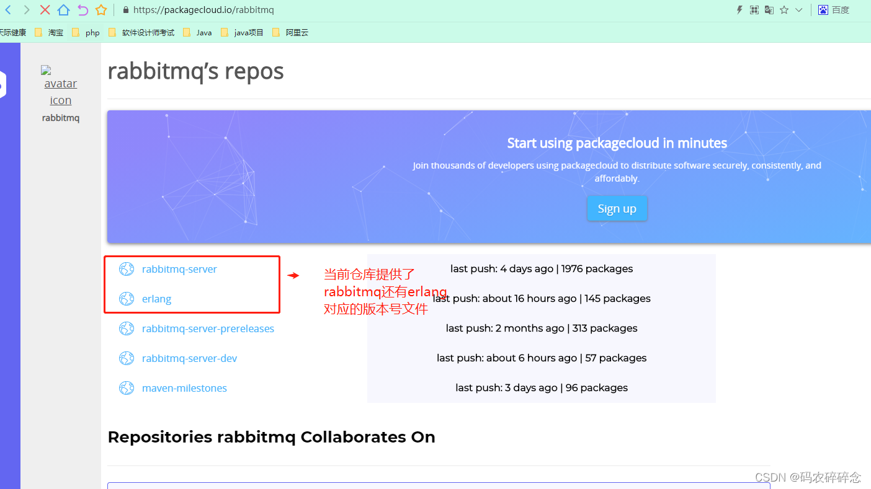The image size is (871, 489).
Task: Click the folder icon beside Java bookmark
Action: point(187,32)
